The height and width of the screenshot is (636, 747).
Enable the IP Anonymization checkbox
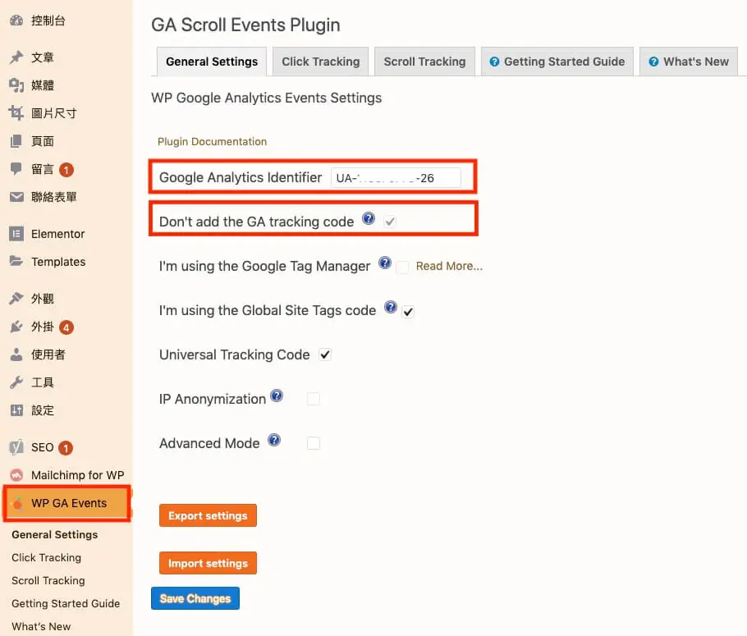point(314,399)
